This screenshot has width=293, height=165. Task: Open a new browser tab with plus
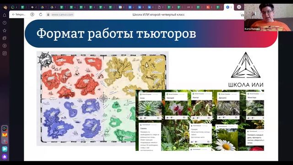pyautogui.click(x=239, y=7)
